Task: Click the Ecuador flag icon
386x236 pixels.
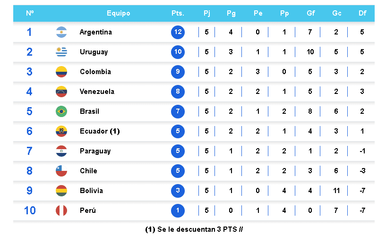Action: pyautogui.click(x=61, y=131)
